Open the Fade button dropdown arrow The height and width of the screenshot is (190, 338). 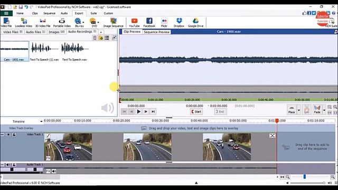324,110
